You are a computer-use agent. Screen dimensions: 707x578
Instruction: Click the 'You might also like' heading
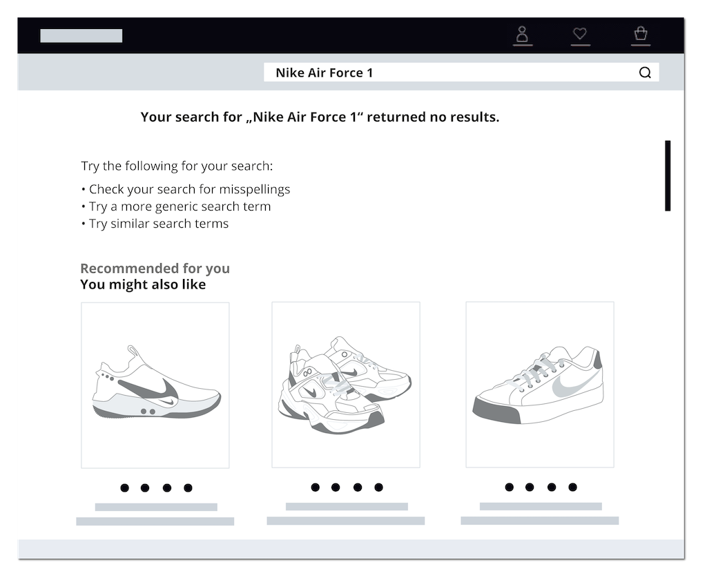click(143, 285)
